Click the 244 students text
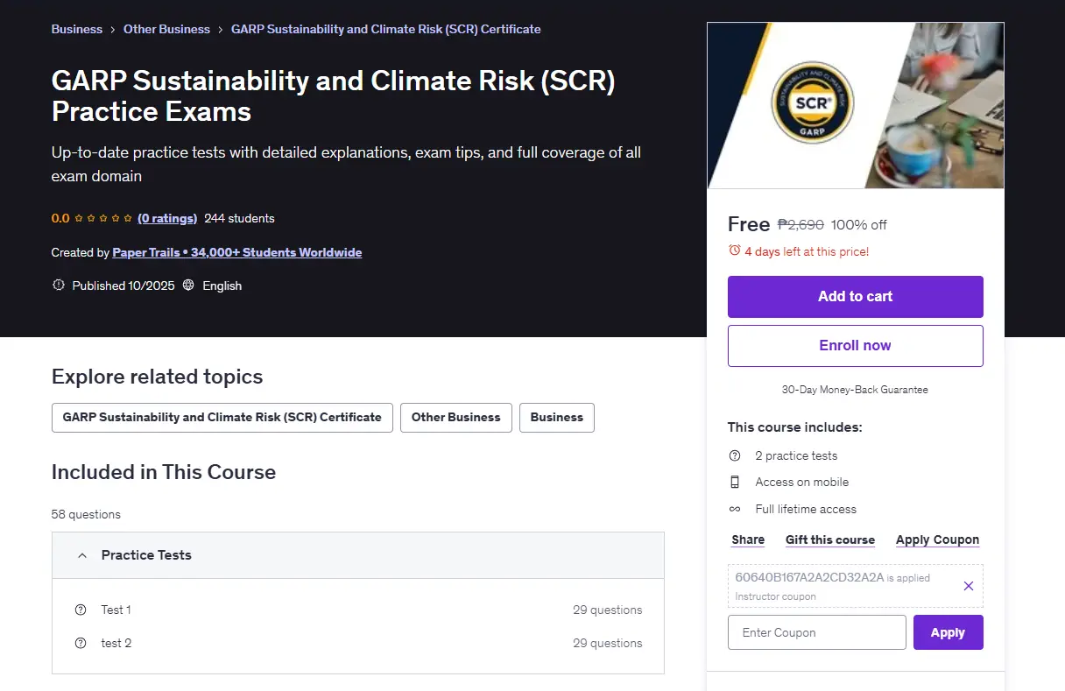The image size is (1065, 691). [x=239, y=218]
